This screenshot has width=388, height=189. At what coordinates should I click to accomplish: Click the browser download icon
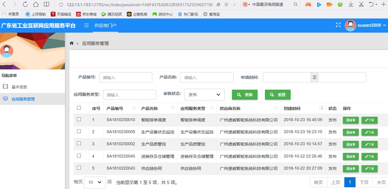point(351,4)
